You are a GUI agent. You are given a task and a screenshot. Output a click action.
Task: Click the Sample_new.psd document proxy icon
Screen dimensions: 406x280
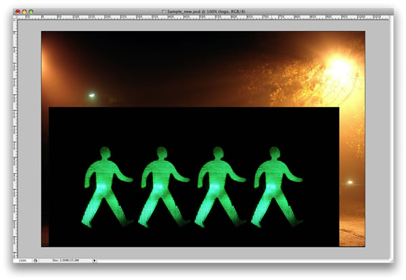tap(164, 11)
